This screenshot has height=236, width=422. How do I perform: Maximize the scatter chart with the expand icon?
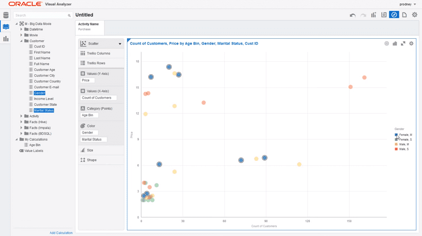pyautogui.click(x=403, y=44)
